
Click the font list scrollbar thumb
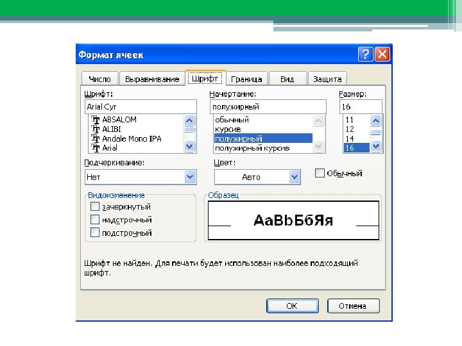pyautogui.click(x=189, y=130)
